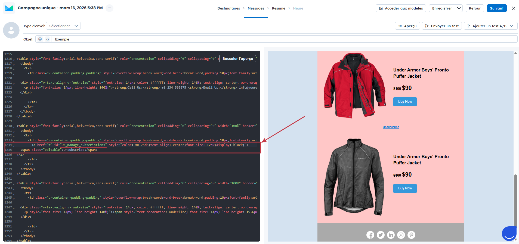Insert a merge tag with the braces icon

[48, 39]
